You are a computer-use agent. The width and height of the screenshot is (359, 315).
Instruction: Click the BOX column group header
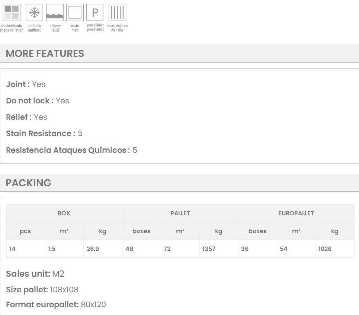[x=64, y=213]
